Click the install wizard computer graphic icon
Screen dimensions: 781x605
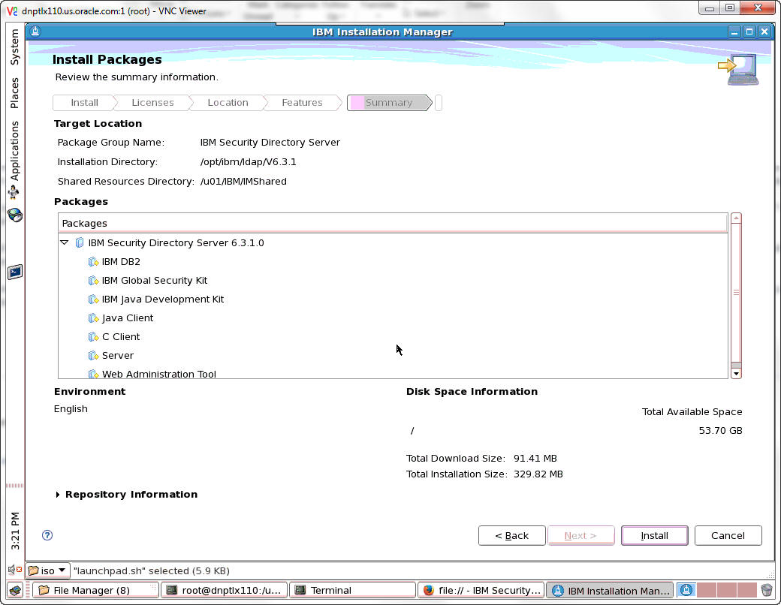(739, 69)
